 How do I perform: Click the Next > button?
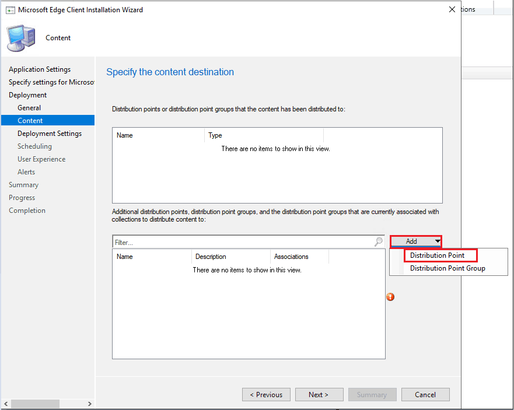click(x=319, y=395)
